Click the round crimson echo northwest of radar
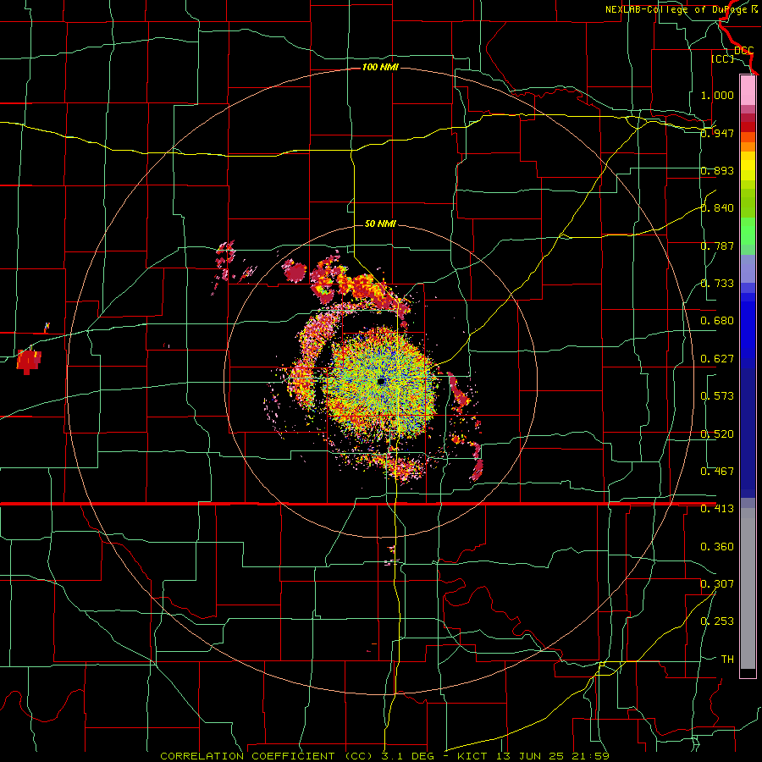The height and width of the screenshot is (762, 762). coord(295,272)
